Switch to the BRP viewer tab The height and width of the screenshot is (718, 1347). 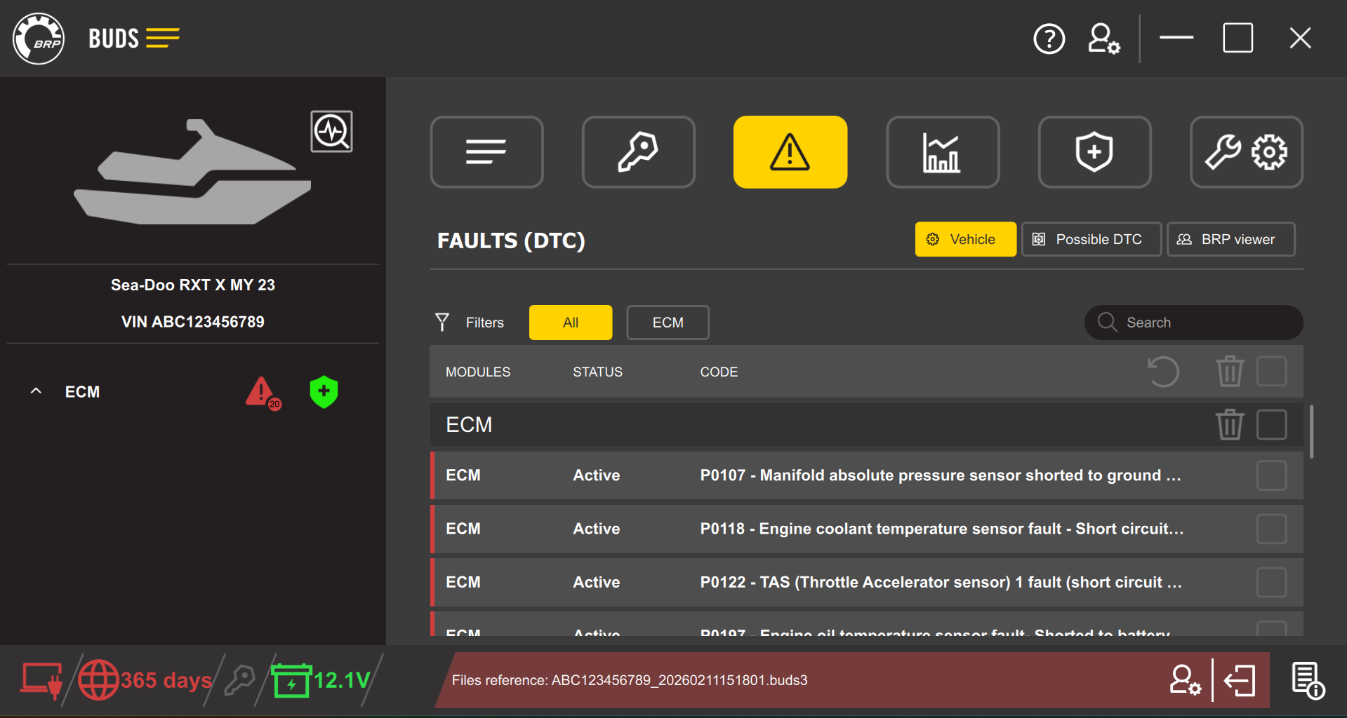tap(1230, 239)
